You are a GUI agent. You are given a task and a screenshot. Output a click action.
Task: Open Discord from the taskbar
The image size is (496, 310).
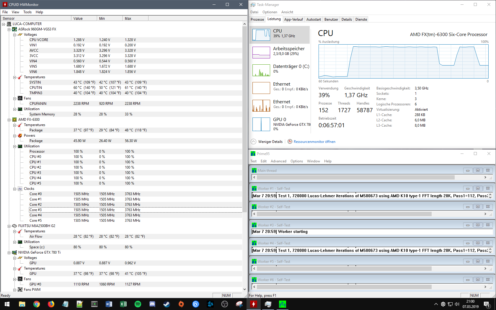pyautogui.click(x=152, y=304)
